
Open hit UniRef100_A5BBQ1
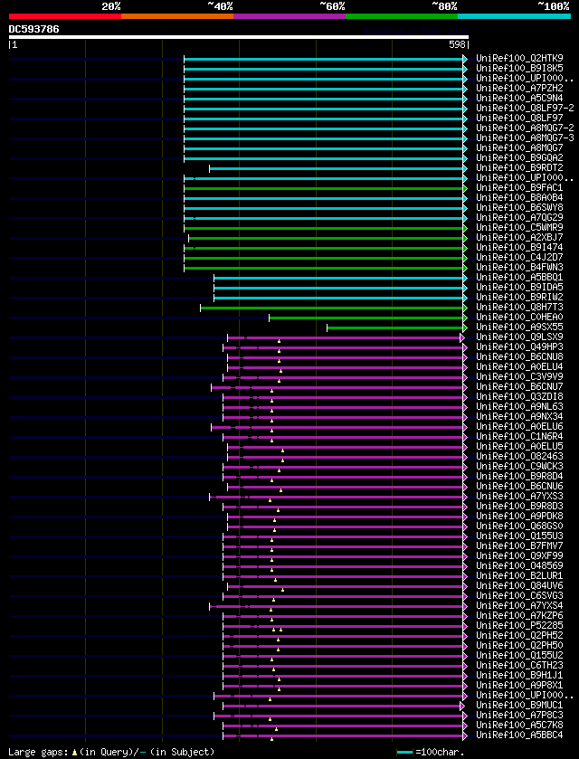point(519,278)
